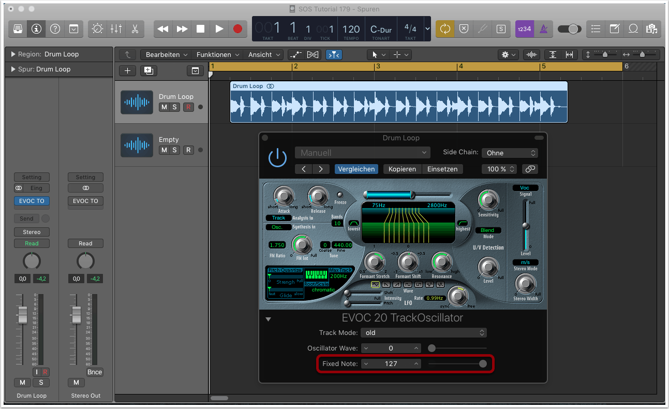Click the Record button in transport
The height and width of the screenshot is (409, 669).
click(237, 29)
